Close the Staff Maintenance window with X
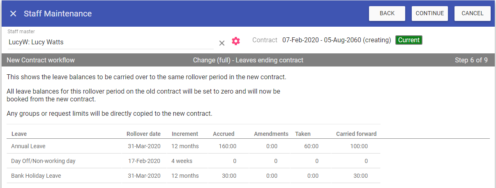The height and width of the screenshot is (188, 496). (13, 14)
